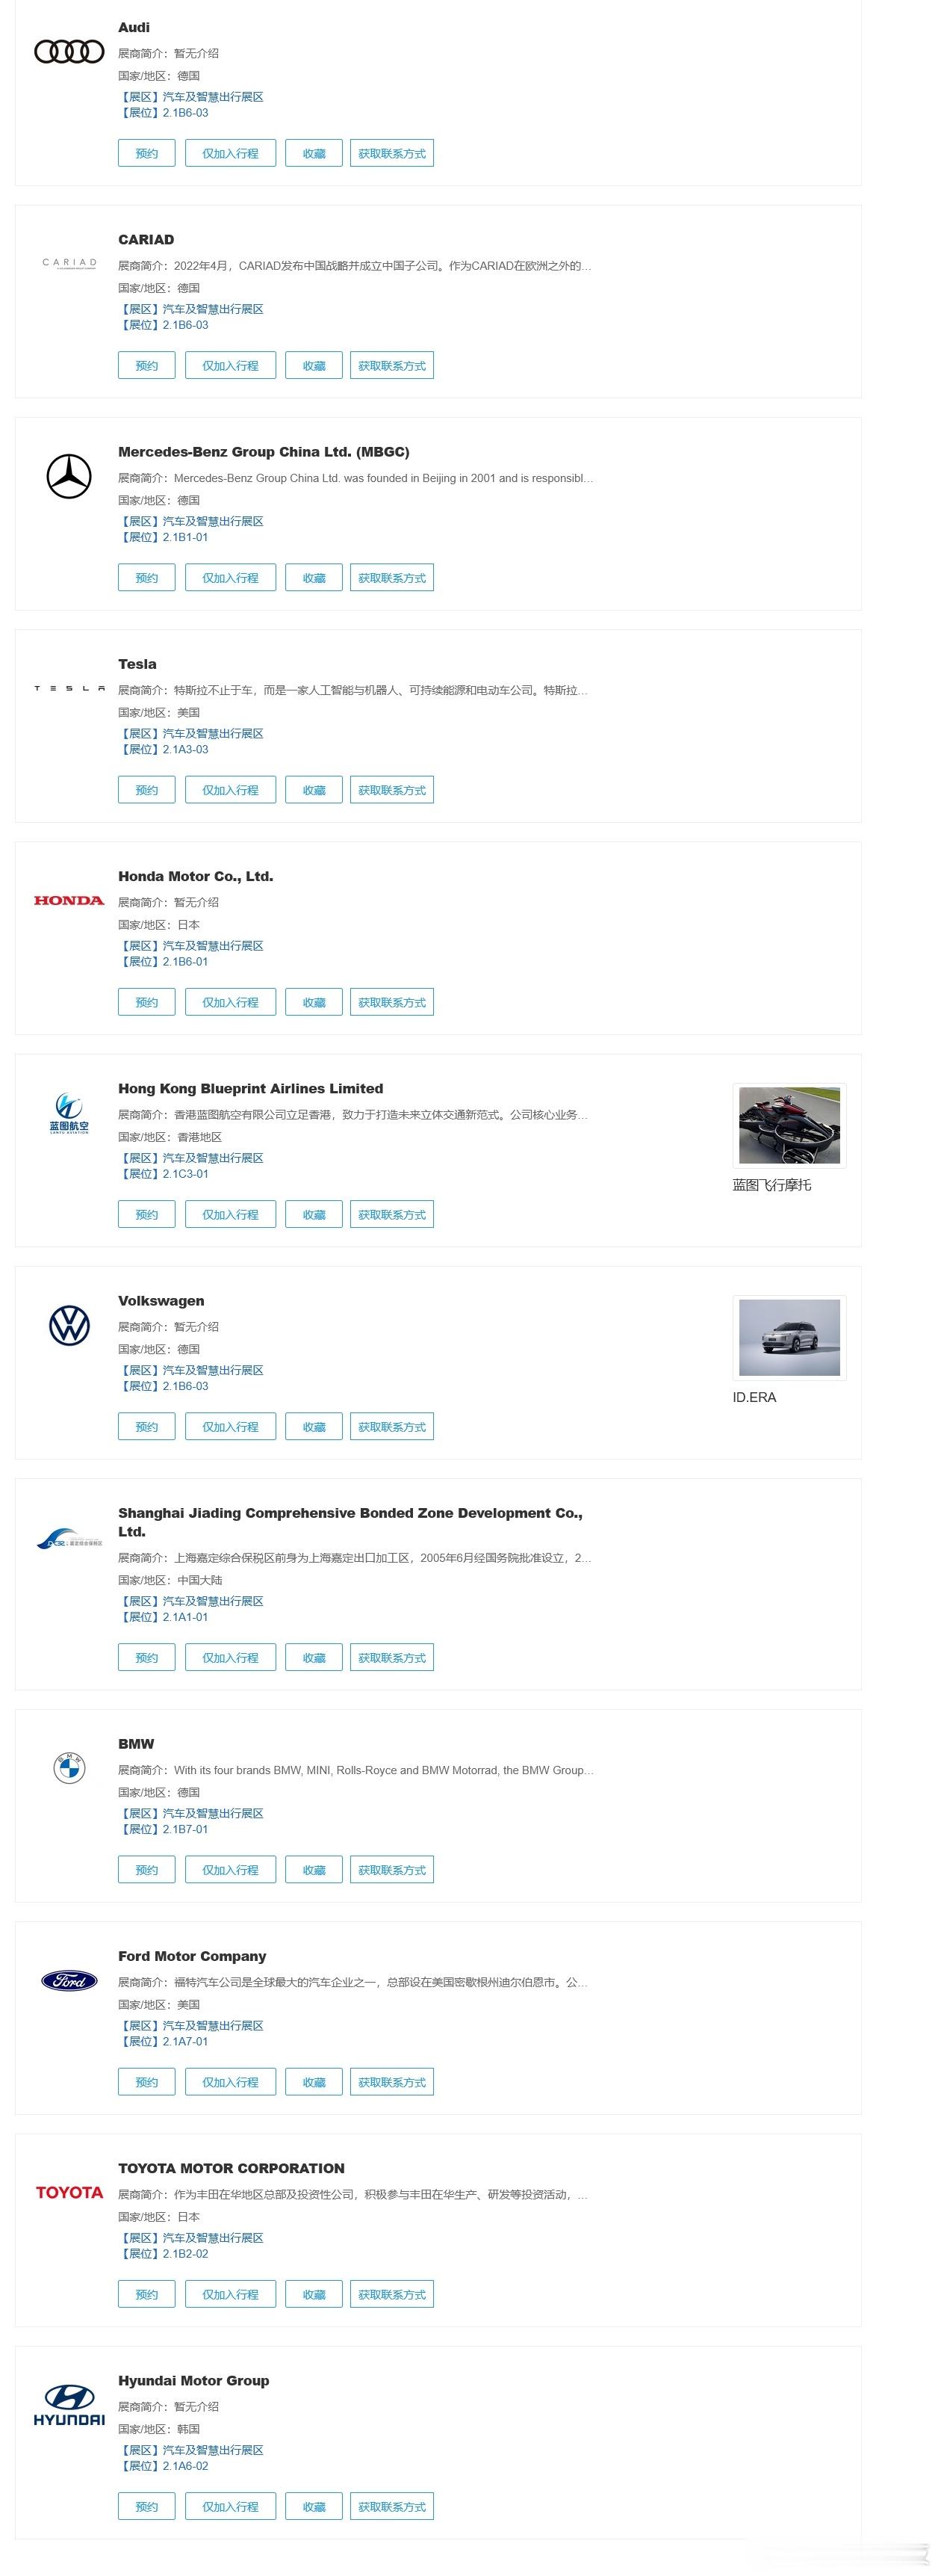Click 收藏 for Honda Motor Co., Ltd.
This screenshot has width=938, height=2576.
pos(314,1002)
